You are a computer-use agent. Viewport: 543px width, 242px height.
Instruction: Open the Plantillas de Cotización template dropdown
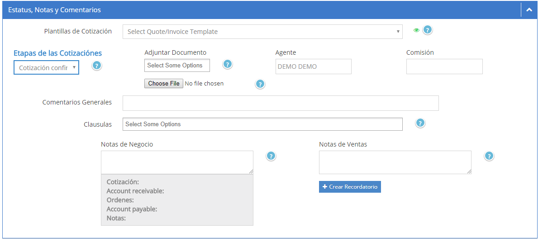(262, 32)
